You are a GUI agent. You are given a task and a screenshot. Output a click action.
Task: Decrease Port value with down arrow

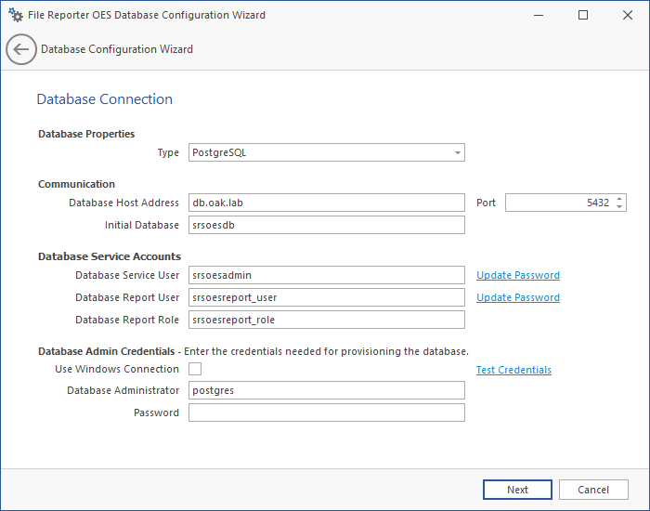[619, 206]
